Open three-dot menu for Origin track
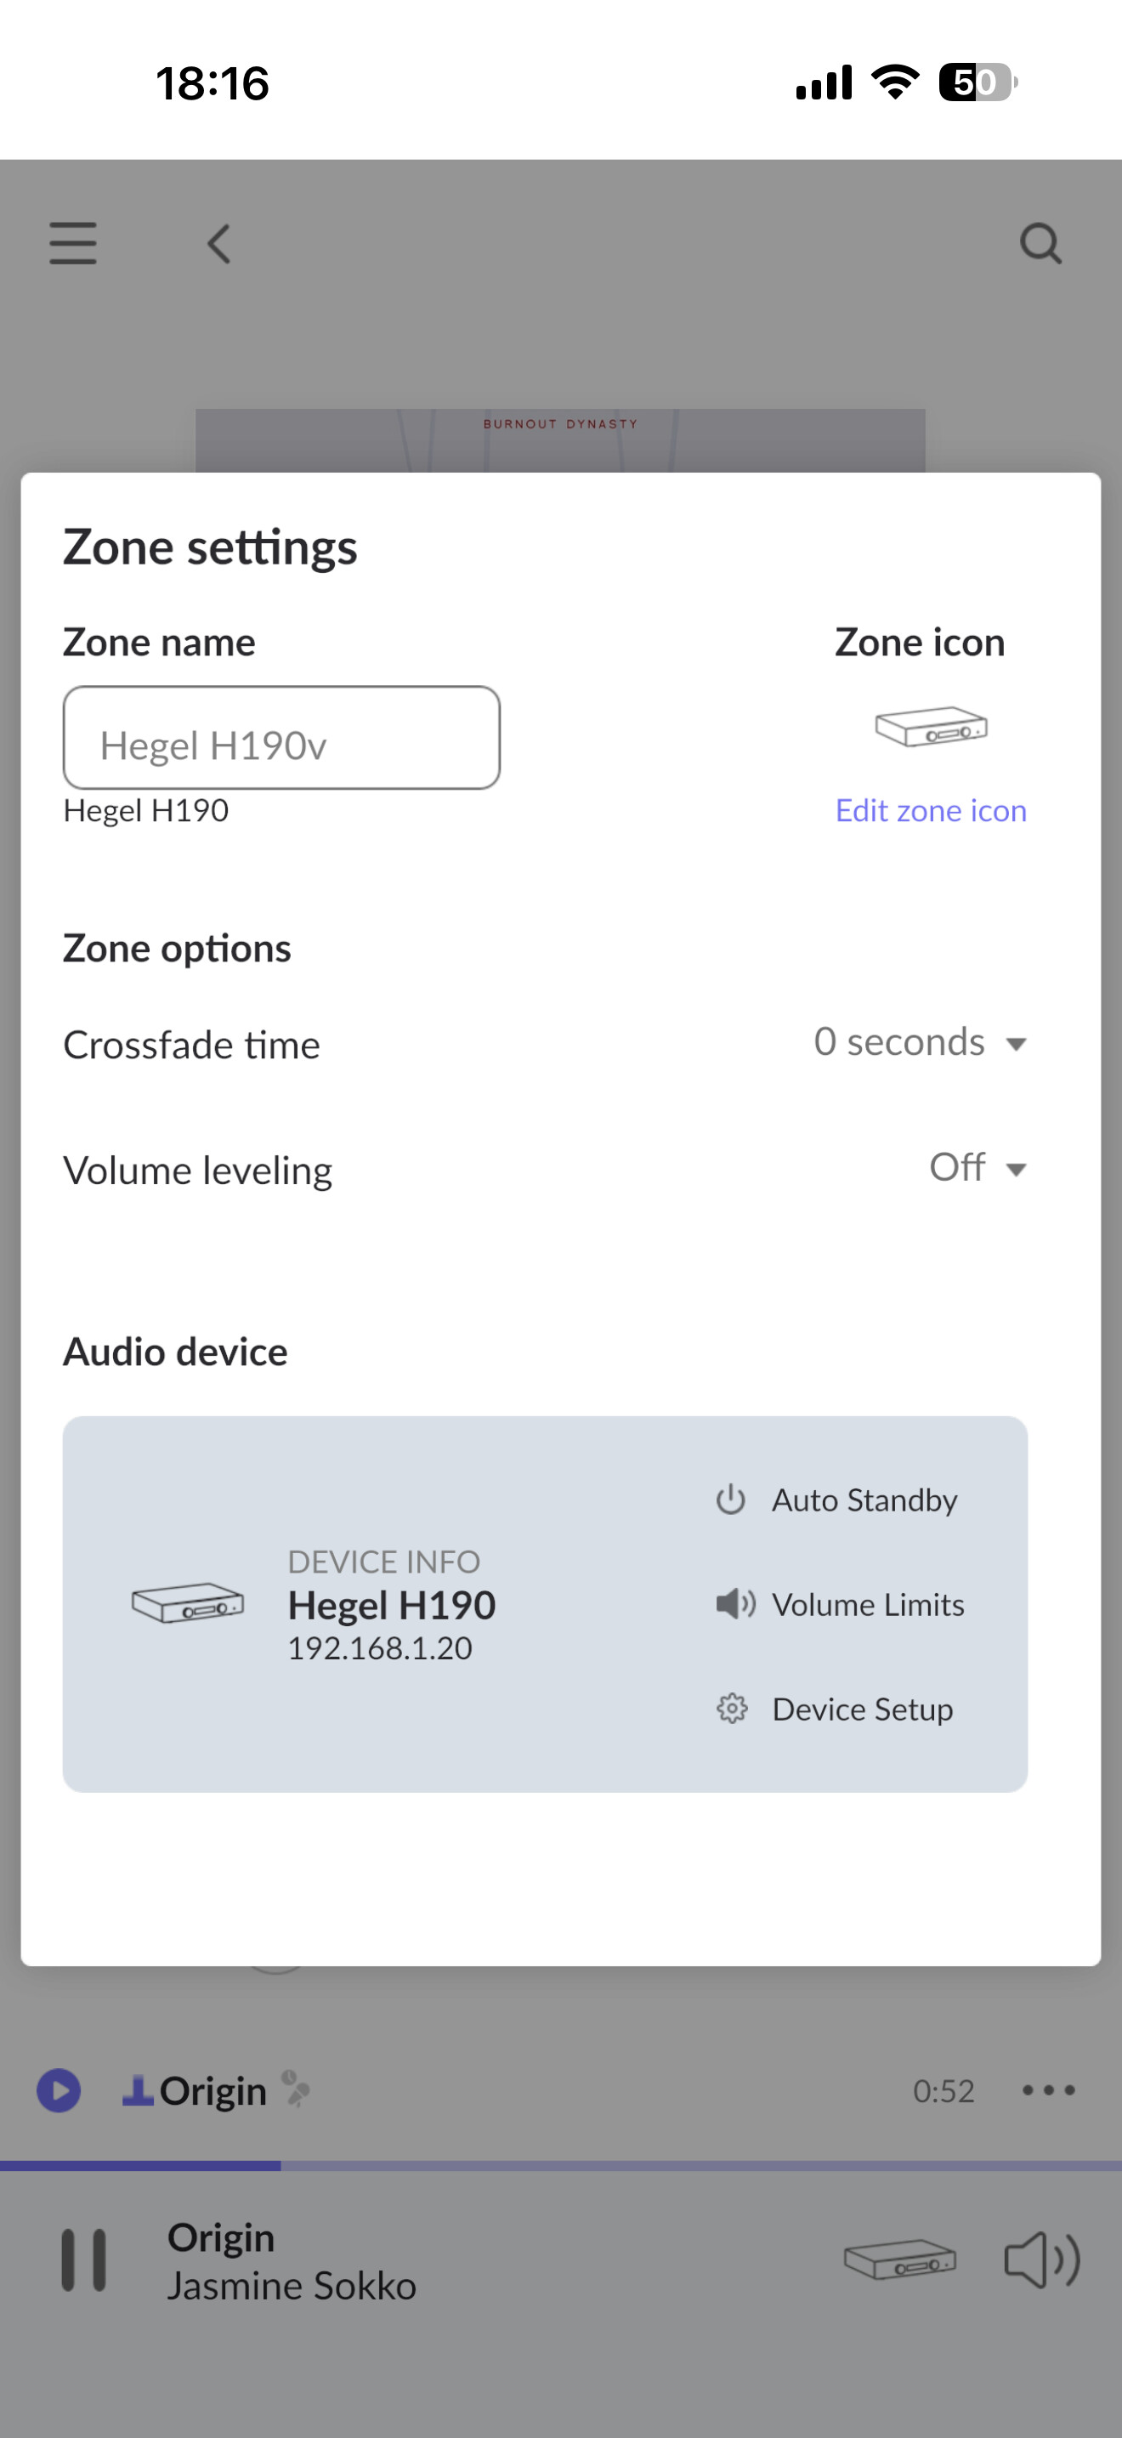This screenshot has height=2438, width=1122. click(1048, 2090)
